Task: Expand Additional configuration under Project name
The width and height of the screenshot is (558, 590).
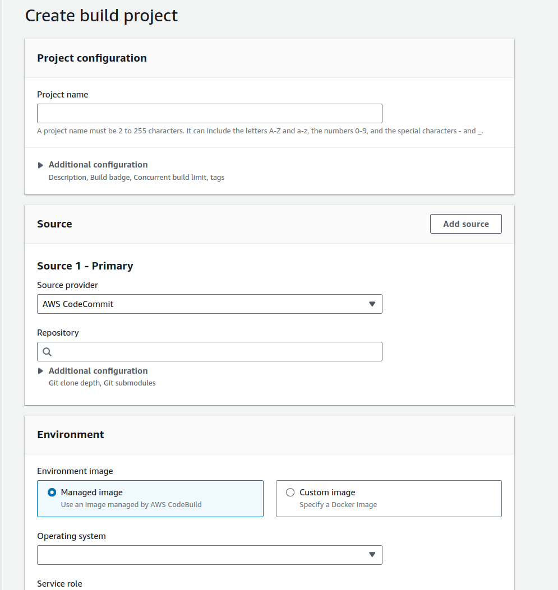Action: [98, 165]
